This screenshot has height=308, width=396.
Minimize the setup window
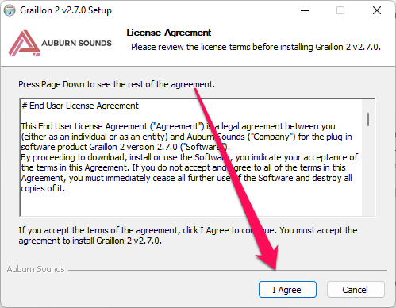pyautogui.click(x=305, y=10)
